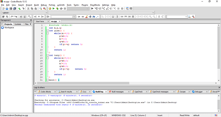Click the highlight marker pen icon
This screenshot has height=117, width=221.
(x=86, y=17)
